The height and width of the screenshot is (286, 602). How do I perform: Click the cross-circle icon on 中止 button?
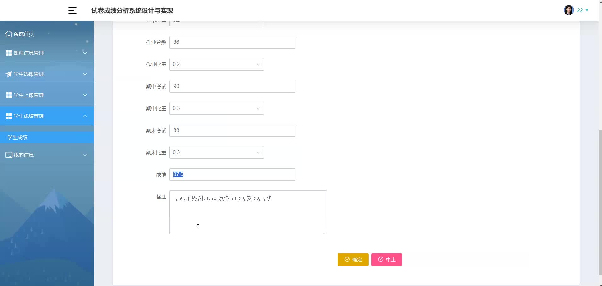[x=381, y=259]
